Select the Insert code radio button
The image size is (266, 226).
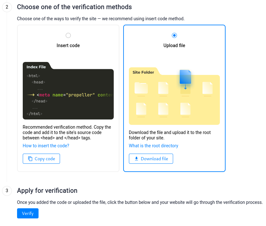pyautogui.click(x=68, y=35)
